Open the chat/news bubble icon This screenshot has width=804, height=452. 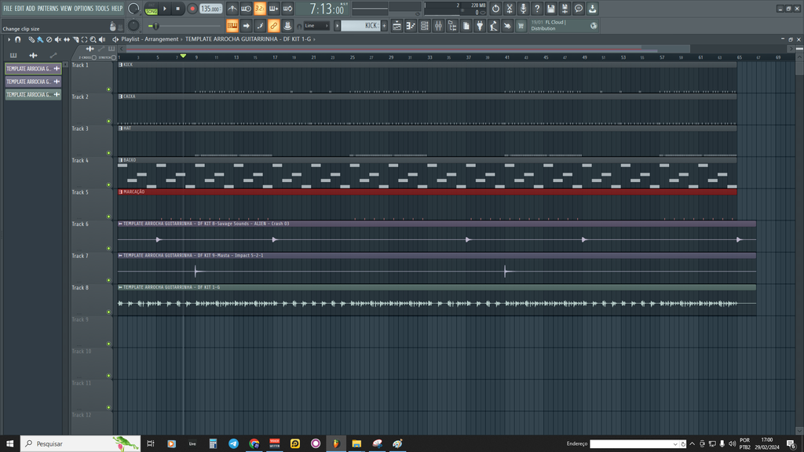pyautogui.click(x=579, y=9)
